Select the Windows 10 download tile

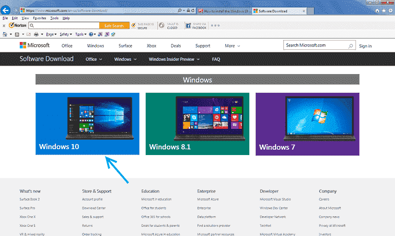(x=87, y=123)
